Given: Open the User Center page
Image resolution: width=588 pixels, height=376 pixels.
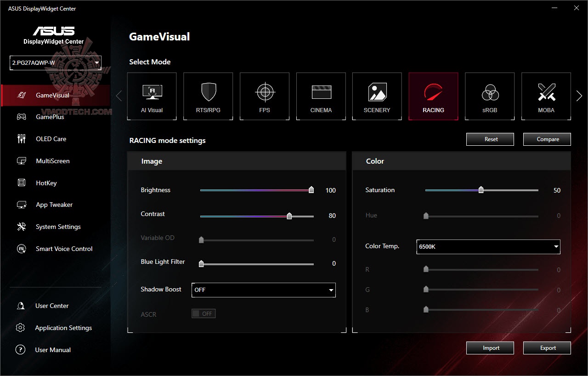Looking at the screenshot, I should [x=52, y=306].
